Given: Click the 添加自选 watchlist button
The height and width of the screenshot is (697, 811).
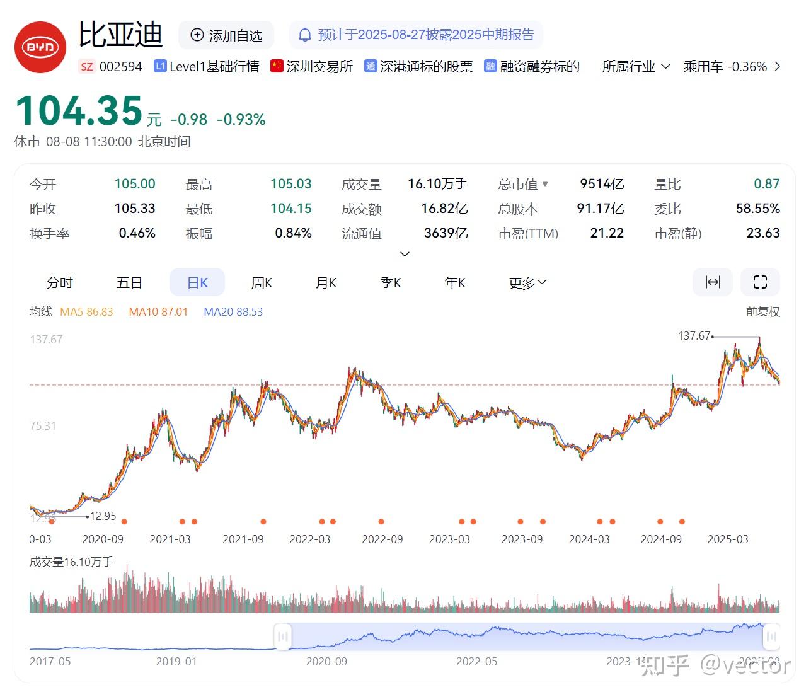Looking at the screenshot, I should click(226, 35).
